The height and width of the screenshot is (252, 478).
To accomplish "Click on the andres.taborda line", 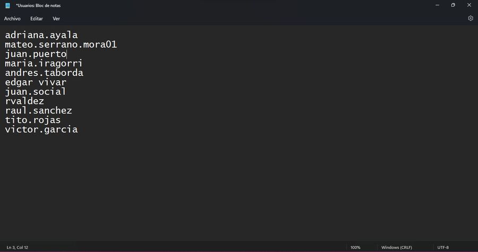I will (44, 73).
